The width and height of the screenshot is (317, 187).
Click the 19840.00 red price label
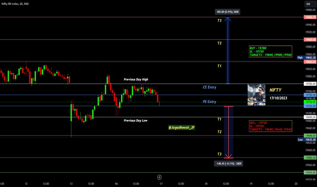310,62
